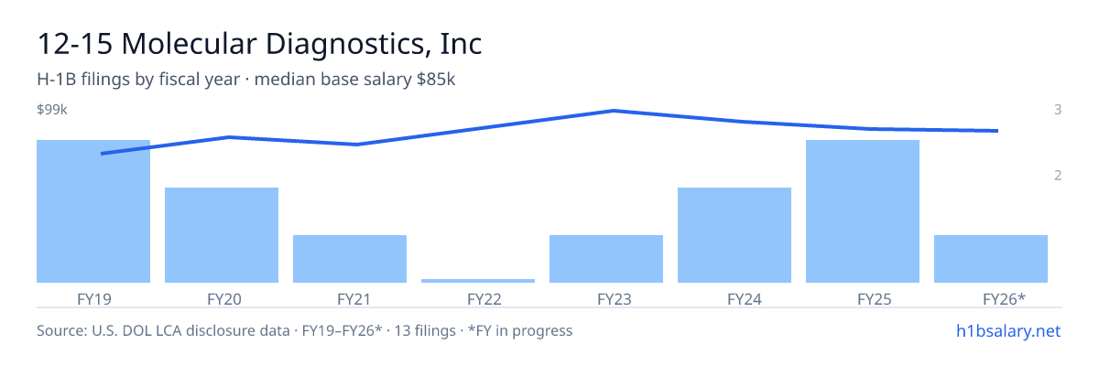Image resolution: width=1099 pixels, height=366 pixels.
Task: Click the FY24 filings bar
Action: tap(734, 235)
